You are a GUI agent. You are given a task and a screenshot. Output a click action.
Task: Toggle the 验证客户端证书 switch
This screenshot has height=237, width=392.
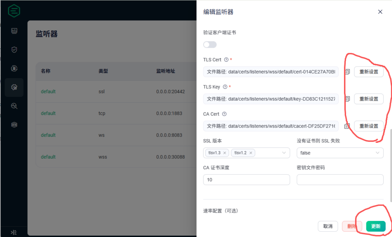[x=210, y=45]
